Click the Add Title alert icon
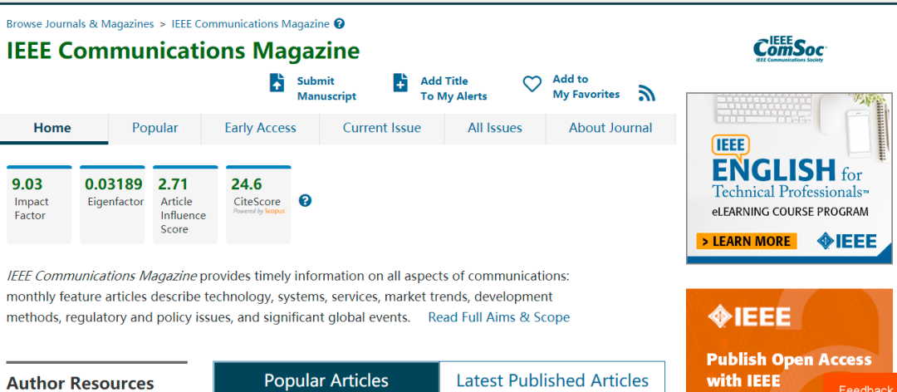Screen dimensions: 897x392 click(400, 83)
